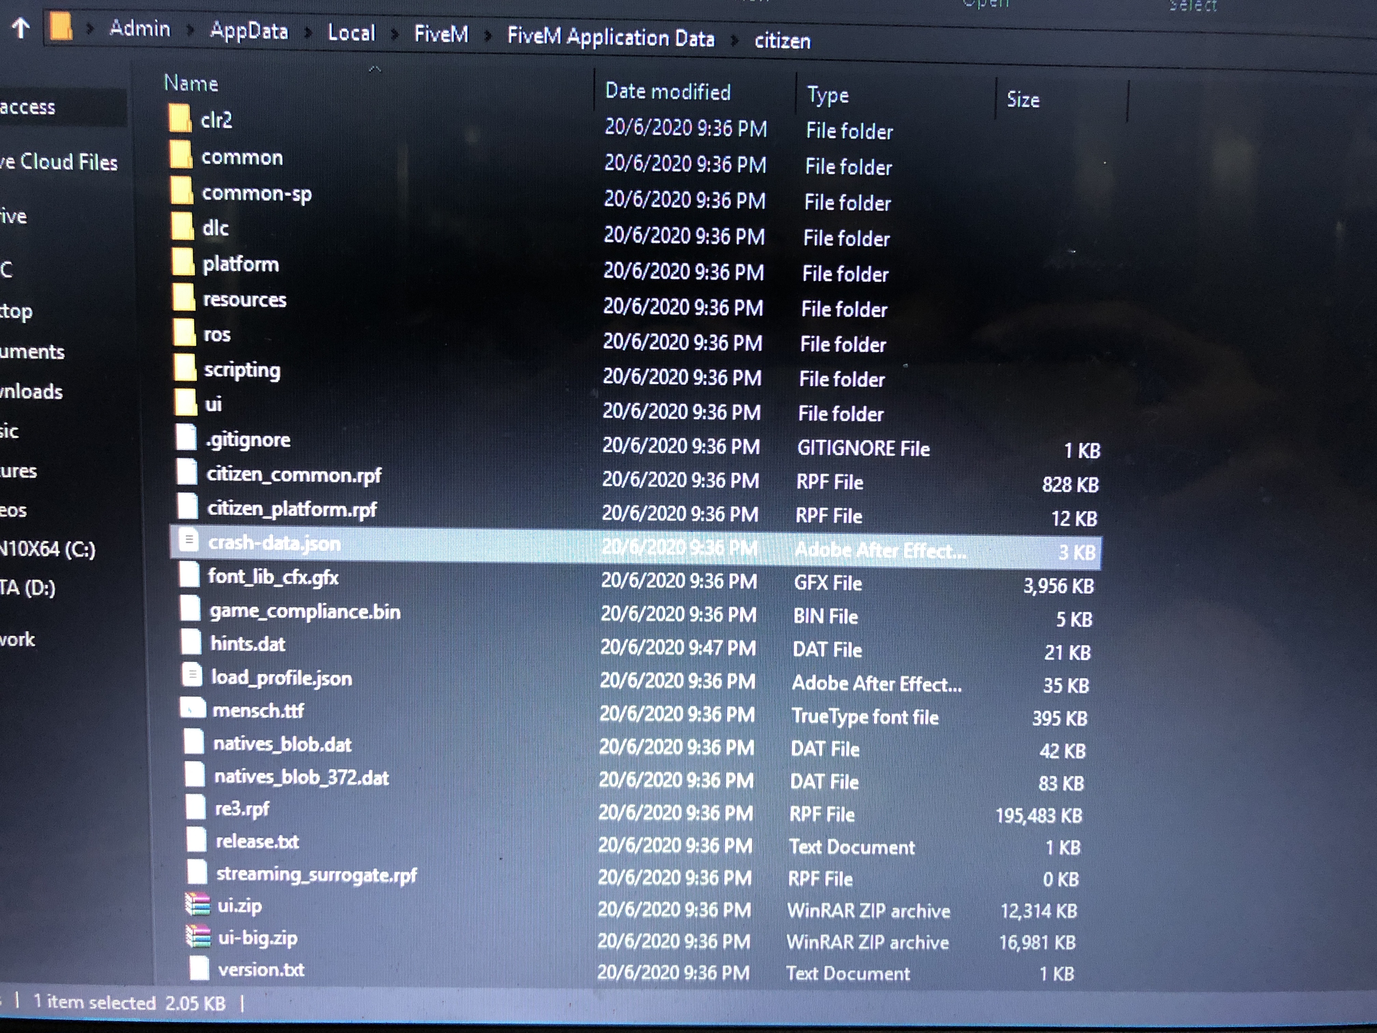Open the (C:) drive in the sidebar
Screen dimensions: 1377x1033
point(47,549)
